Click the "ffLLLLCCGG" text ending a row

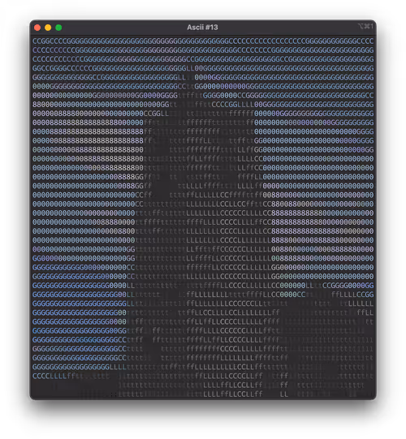(x=352, y=295)
